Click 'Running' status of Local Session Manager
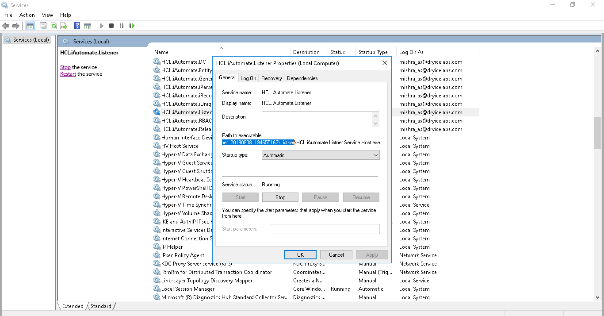 click(x=340, y=289)
